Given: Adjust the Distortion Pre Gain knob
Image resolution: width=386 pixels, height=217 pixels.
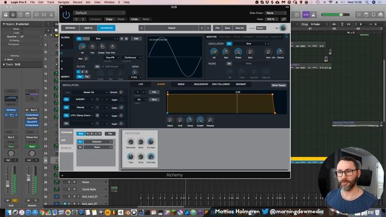Looking at the screenshot, I should [151, 142].
